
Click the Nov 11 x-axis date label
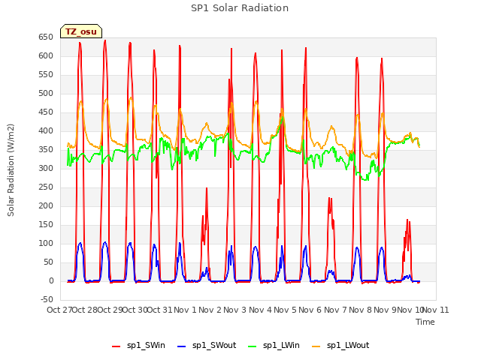[436, 310]
